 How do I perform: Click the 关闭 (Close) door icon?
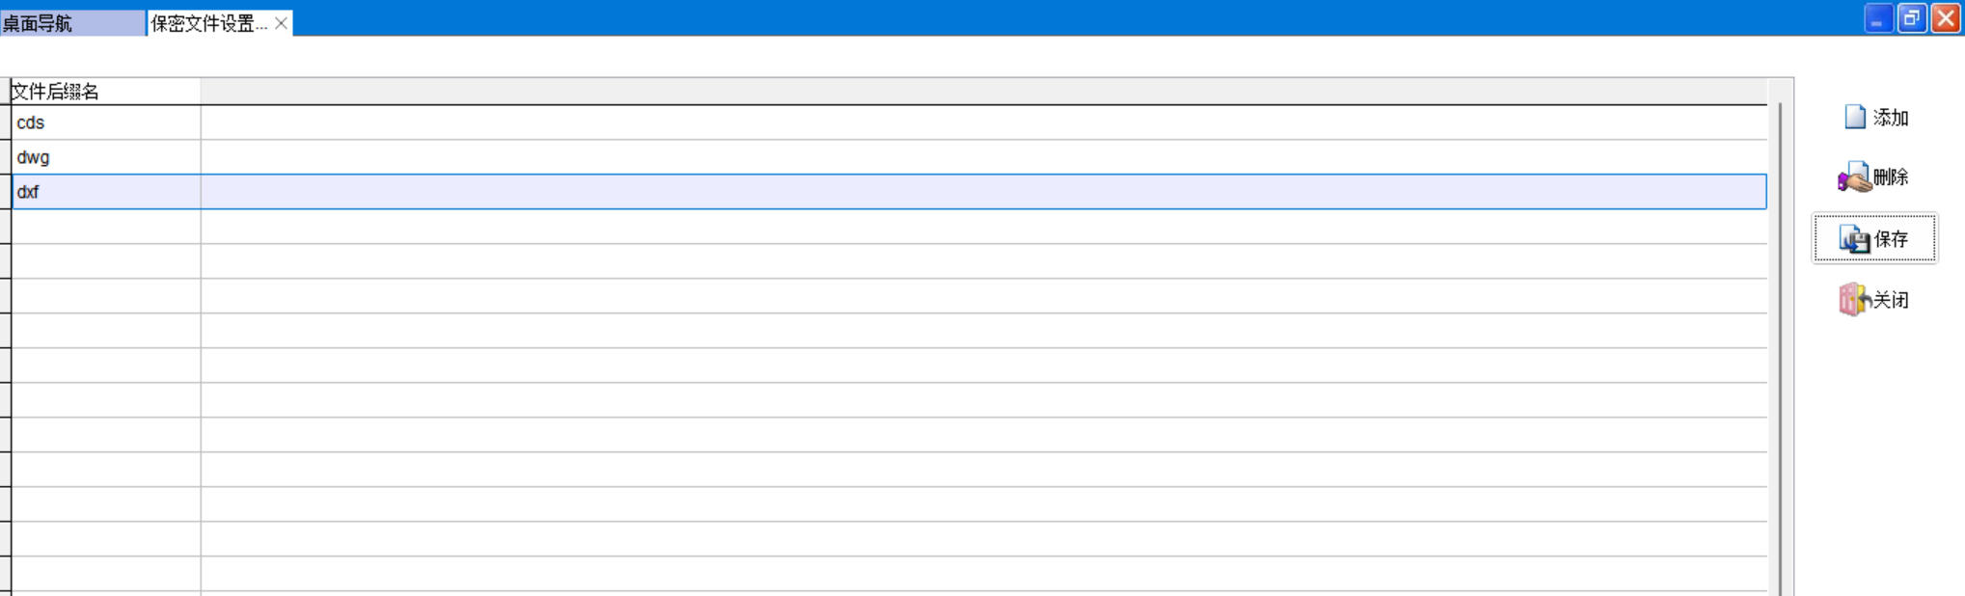(1853, 300)
